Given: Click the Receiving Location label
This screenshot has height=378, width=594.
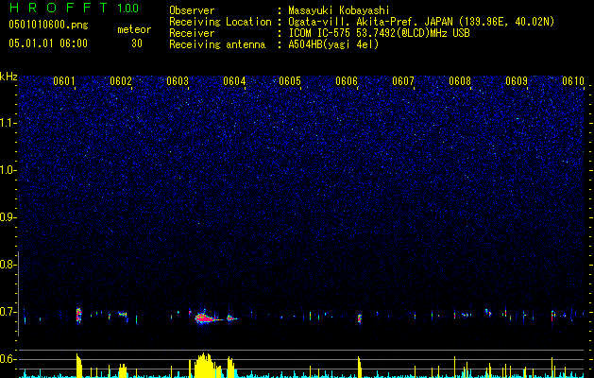Looking at the screenshot, I should pyautogui.click(x=220, y=22).
